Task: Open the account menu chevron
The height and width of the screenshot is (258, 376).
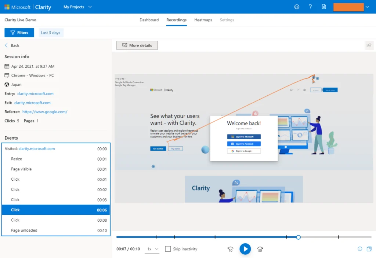Action: pos(367,7)
